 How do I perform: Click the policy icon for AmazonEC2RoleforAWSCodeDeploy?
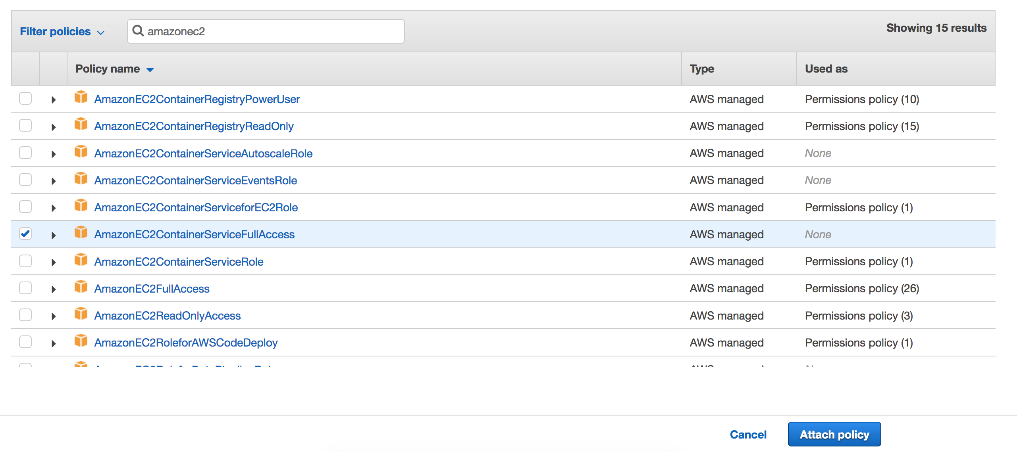(x=81, y=341)
